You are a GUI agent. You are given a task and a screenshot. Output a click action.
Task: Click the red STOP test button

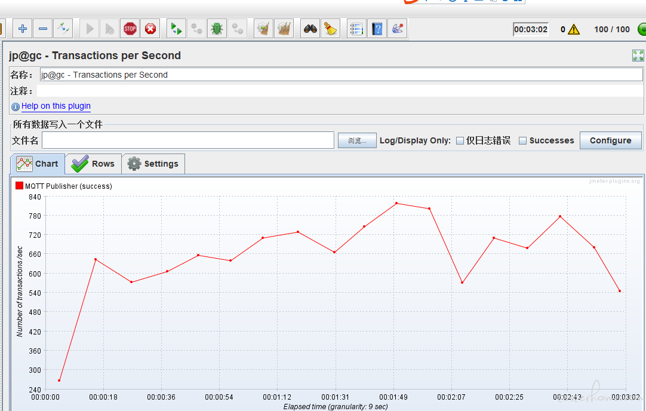[x=130, y=29]
